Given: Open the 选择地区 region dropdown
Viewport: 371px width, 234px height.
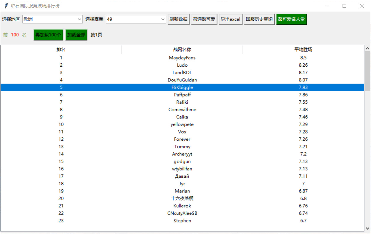Looking at the screenshot, I should pyautogui.click(x=53, y=19).
